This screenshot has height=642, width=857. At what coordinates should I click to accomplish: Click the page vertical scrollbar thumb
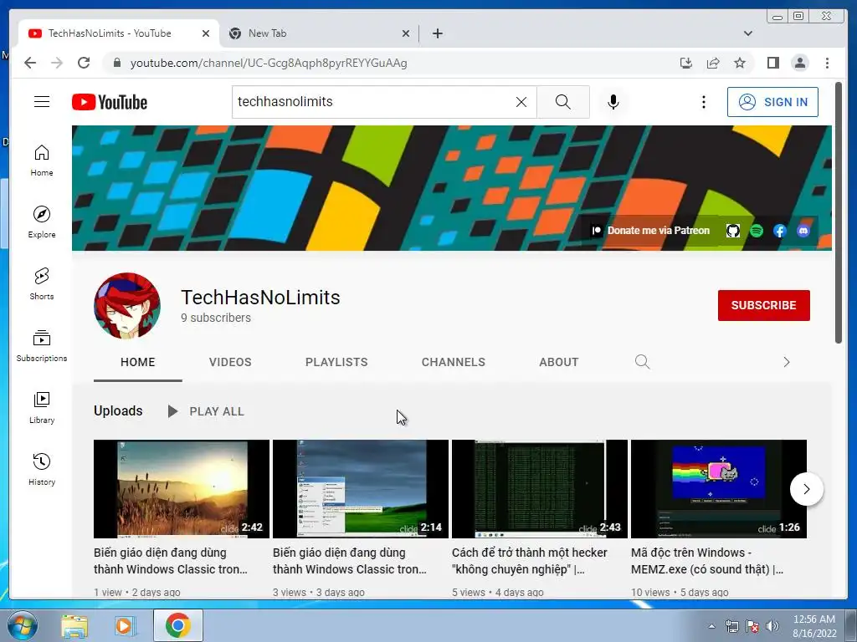click(x=839, y=213)
